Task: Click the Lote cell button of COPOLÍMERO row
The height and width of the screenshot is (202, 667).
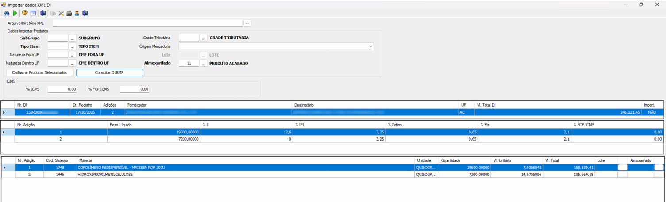Action: 622,168
